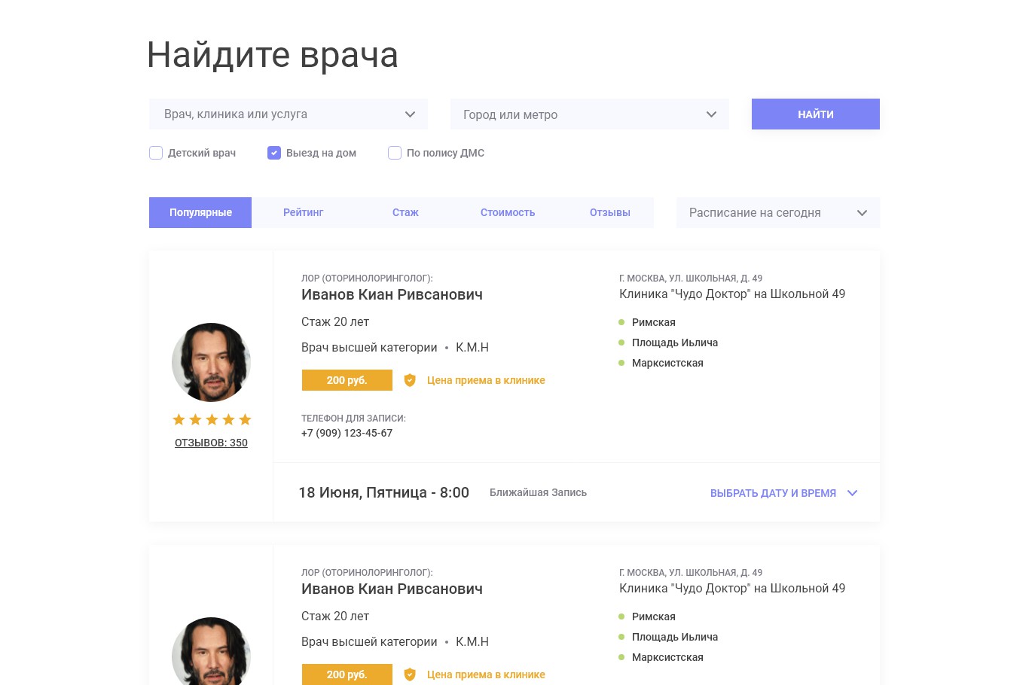Select Площадь Ильича metro in second card

674,637
